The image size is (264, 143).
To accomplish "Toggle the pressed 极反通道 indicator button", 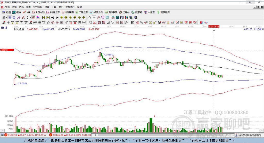I will (34, 18).
